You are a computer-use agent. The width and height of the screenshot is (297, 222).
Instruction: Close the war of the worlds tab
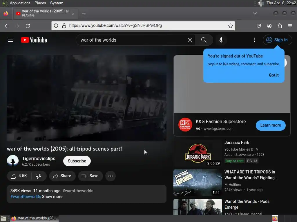tap(73, 14)
